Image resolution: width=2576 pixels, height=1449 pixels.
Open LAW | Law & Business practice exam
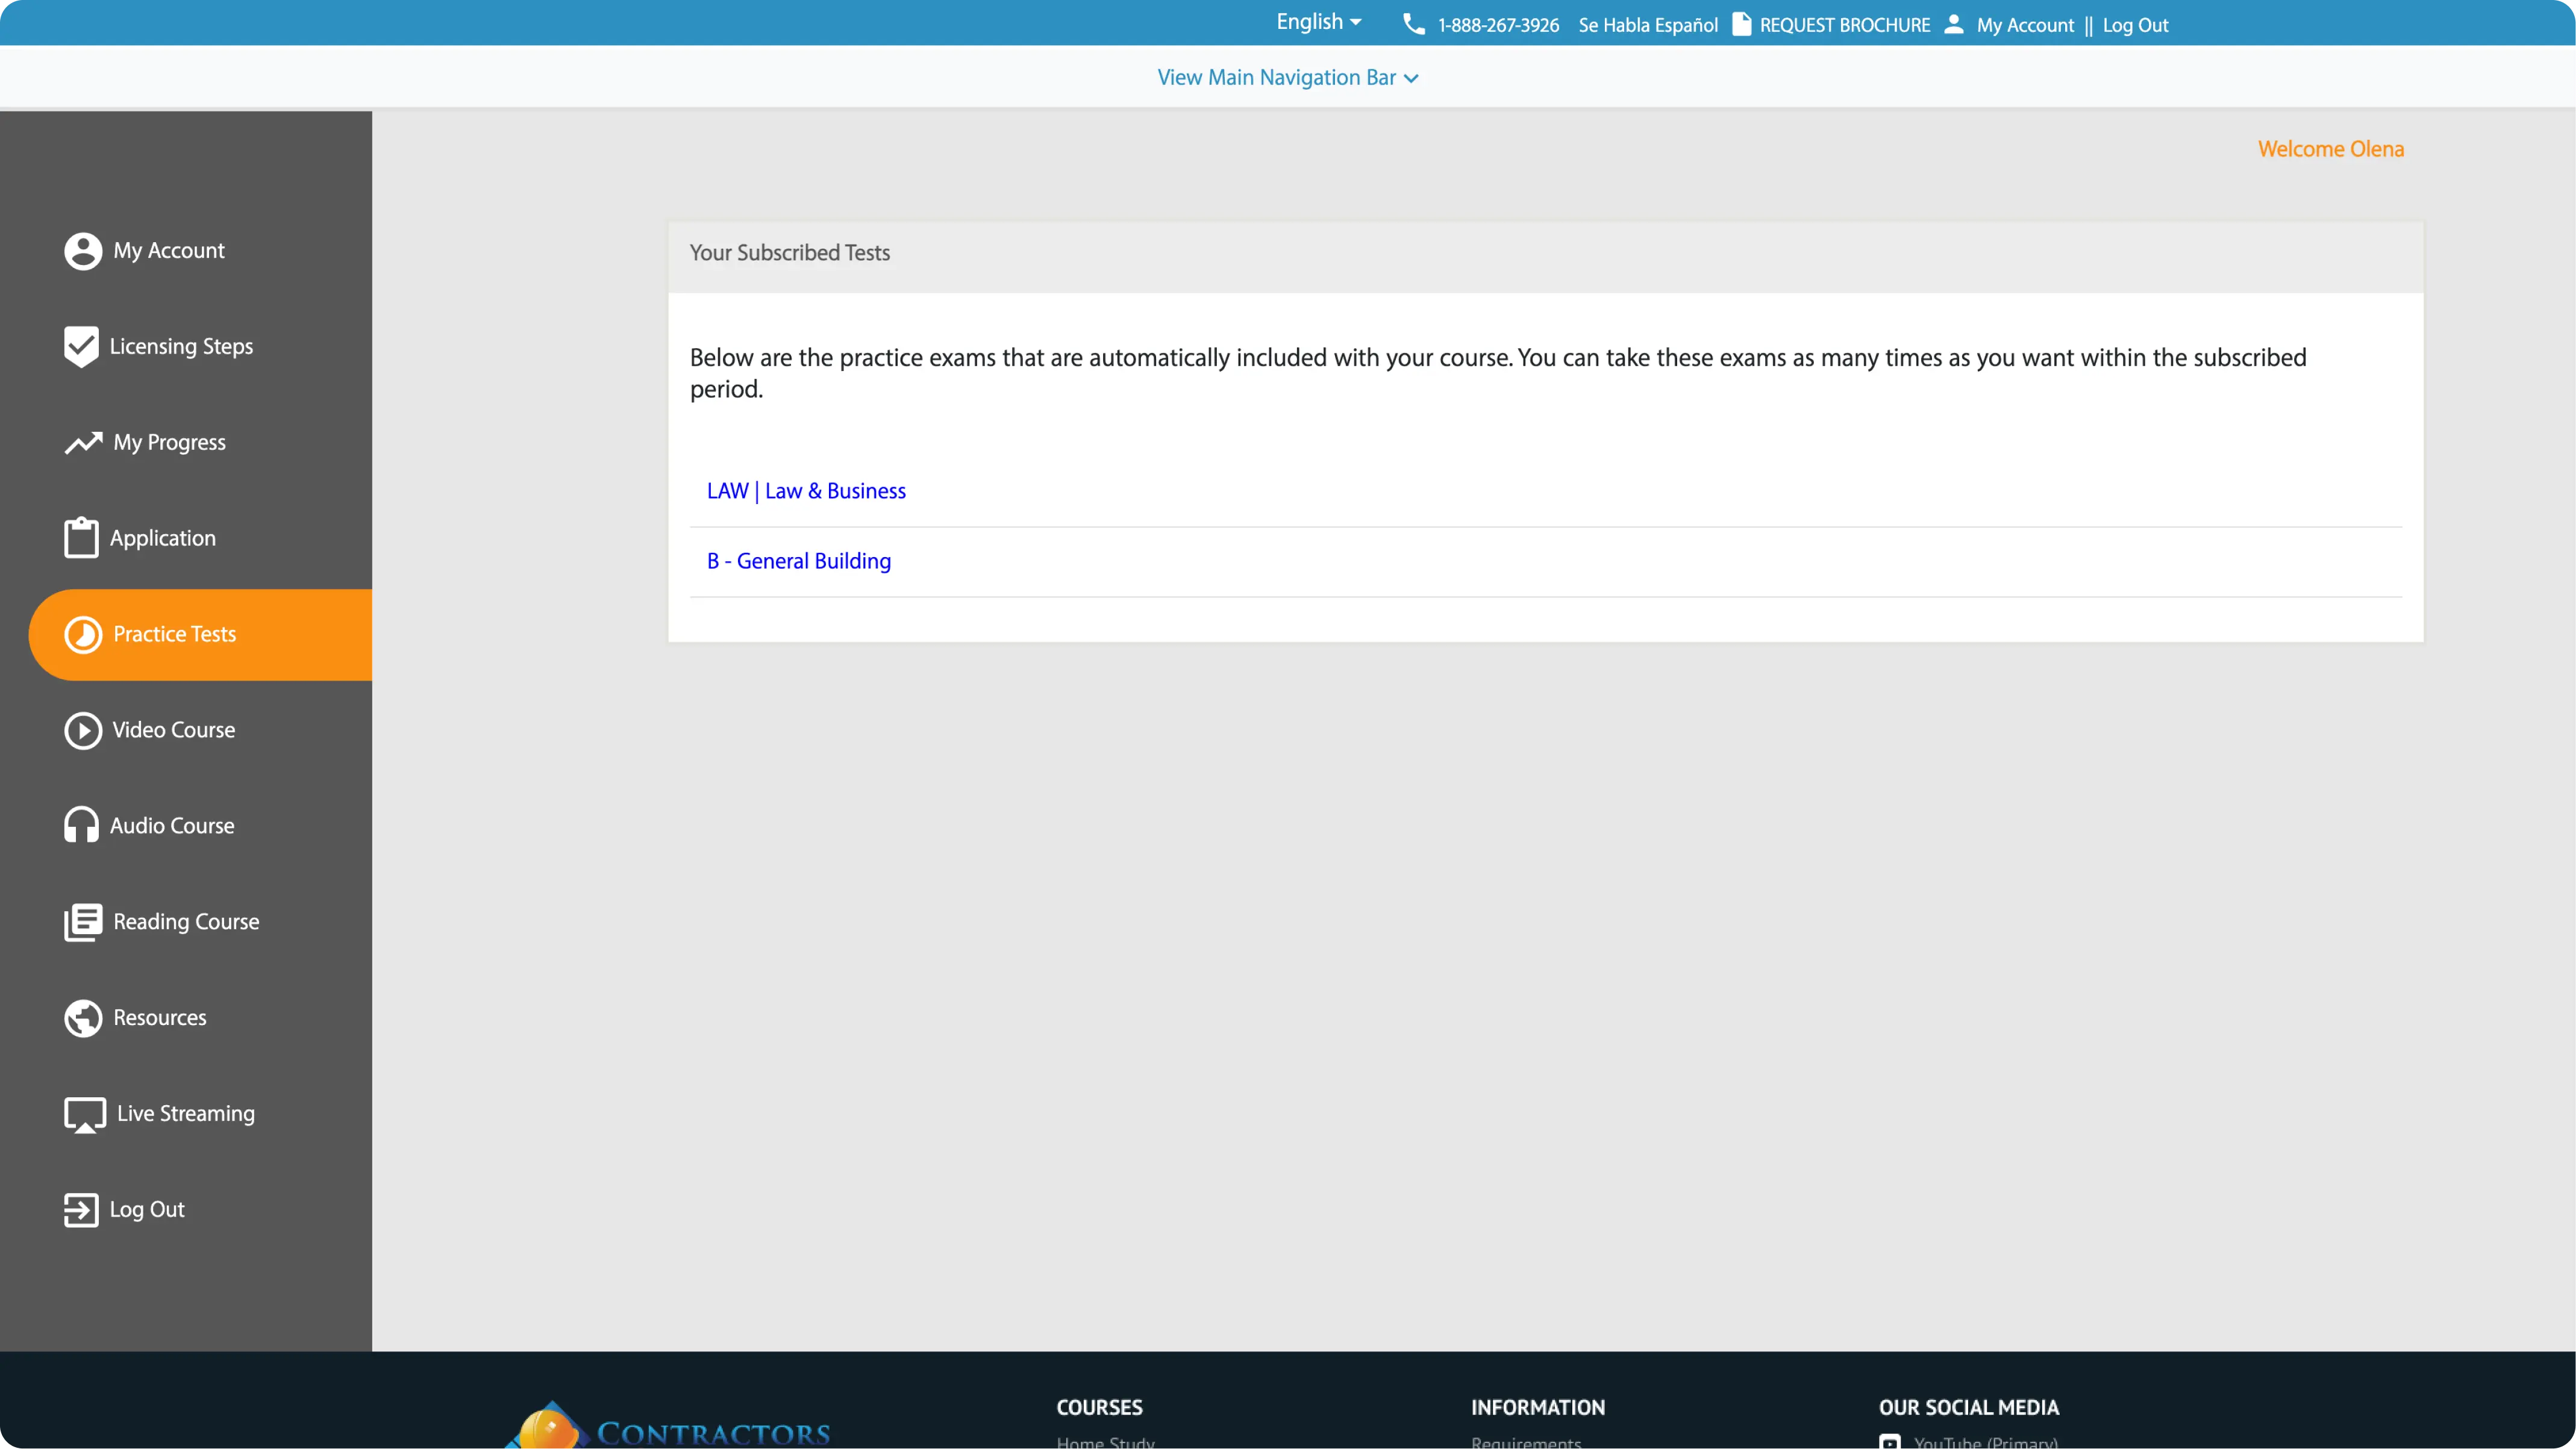point(805,491)
